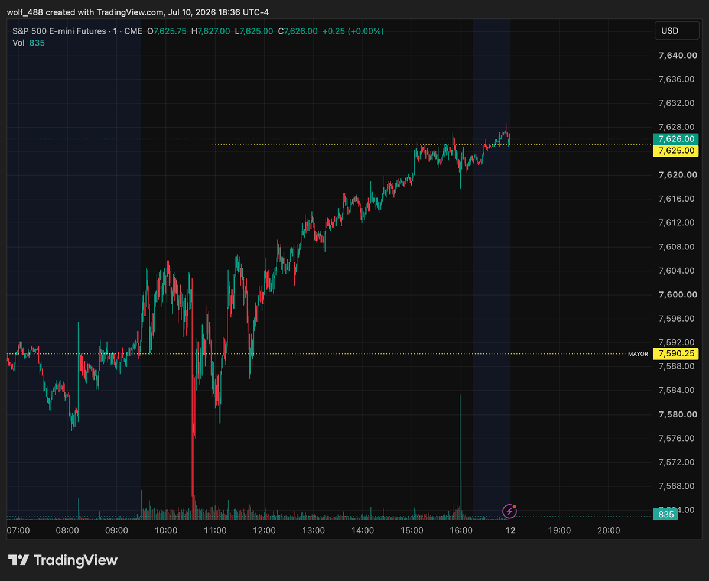Click the 19:00 time axis label
709x581 pixels.
click(x=560, y=530)
